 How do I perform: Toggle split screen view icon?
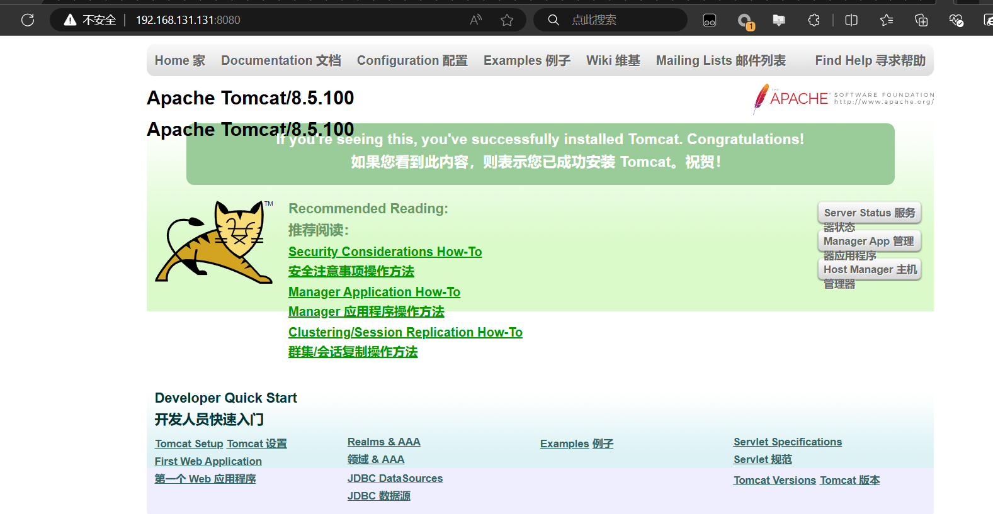[851, 20]
